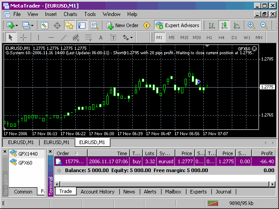Open the View menu

[x=32, y=14]
